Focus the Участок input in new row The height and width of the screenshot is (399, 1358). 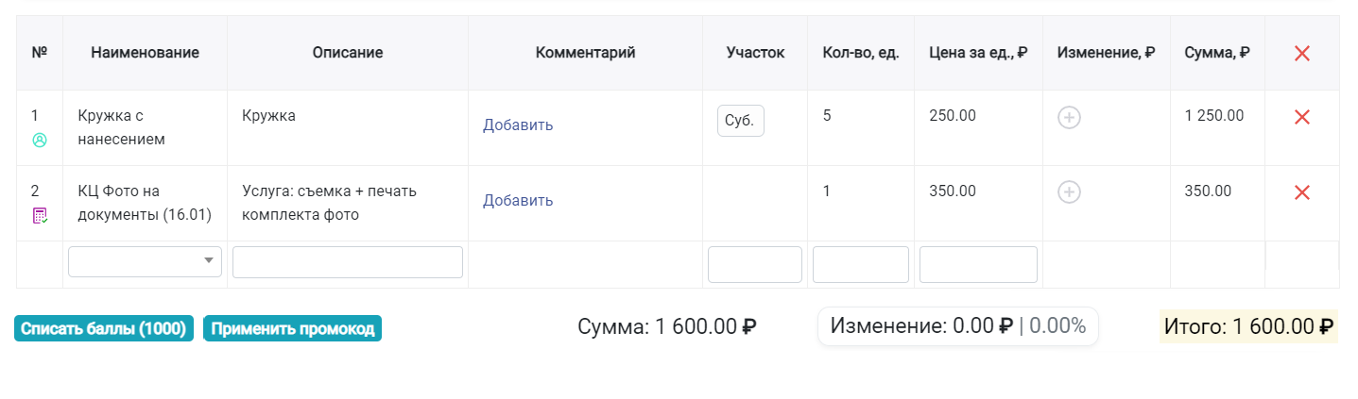[755, 264]
